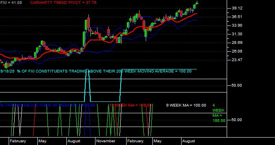Click the first February marker on the time axis
Screen dimensions: 275x145
(x=18, y=141)
